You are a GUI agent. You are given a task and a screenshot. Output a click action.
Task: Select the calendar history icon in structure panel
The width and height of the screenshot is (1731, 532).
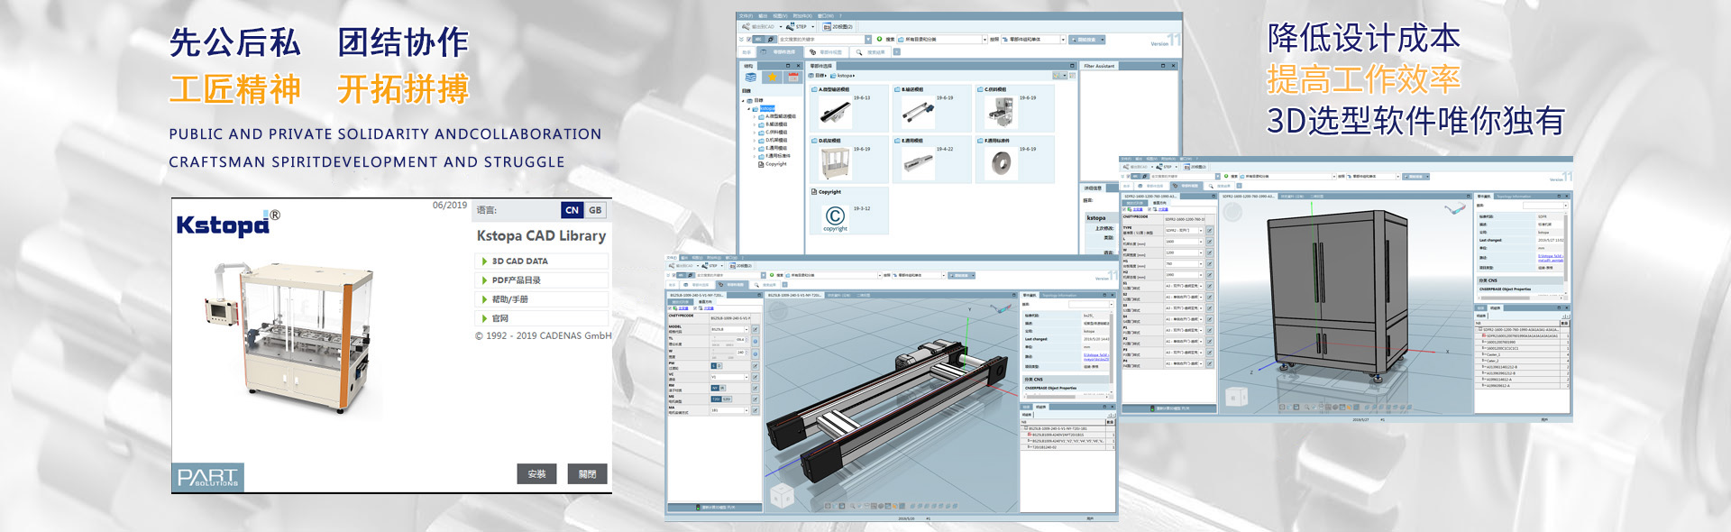(792, 78)
